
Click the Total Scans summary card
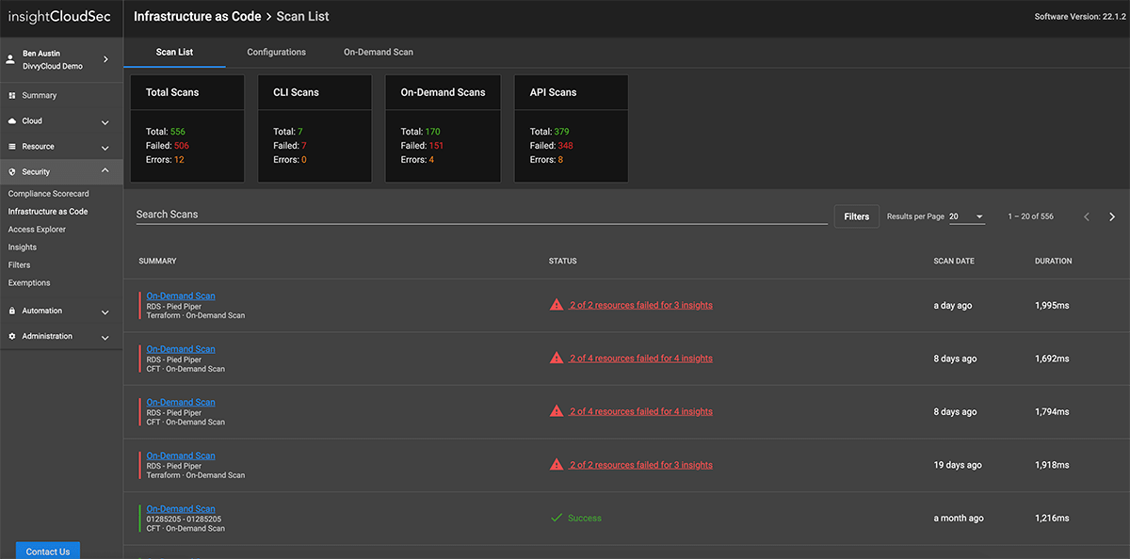click(187, 128)
